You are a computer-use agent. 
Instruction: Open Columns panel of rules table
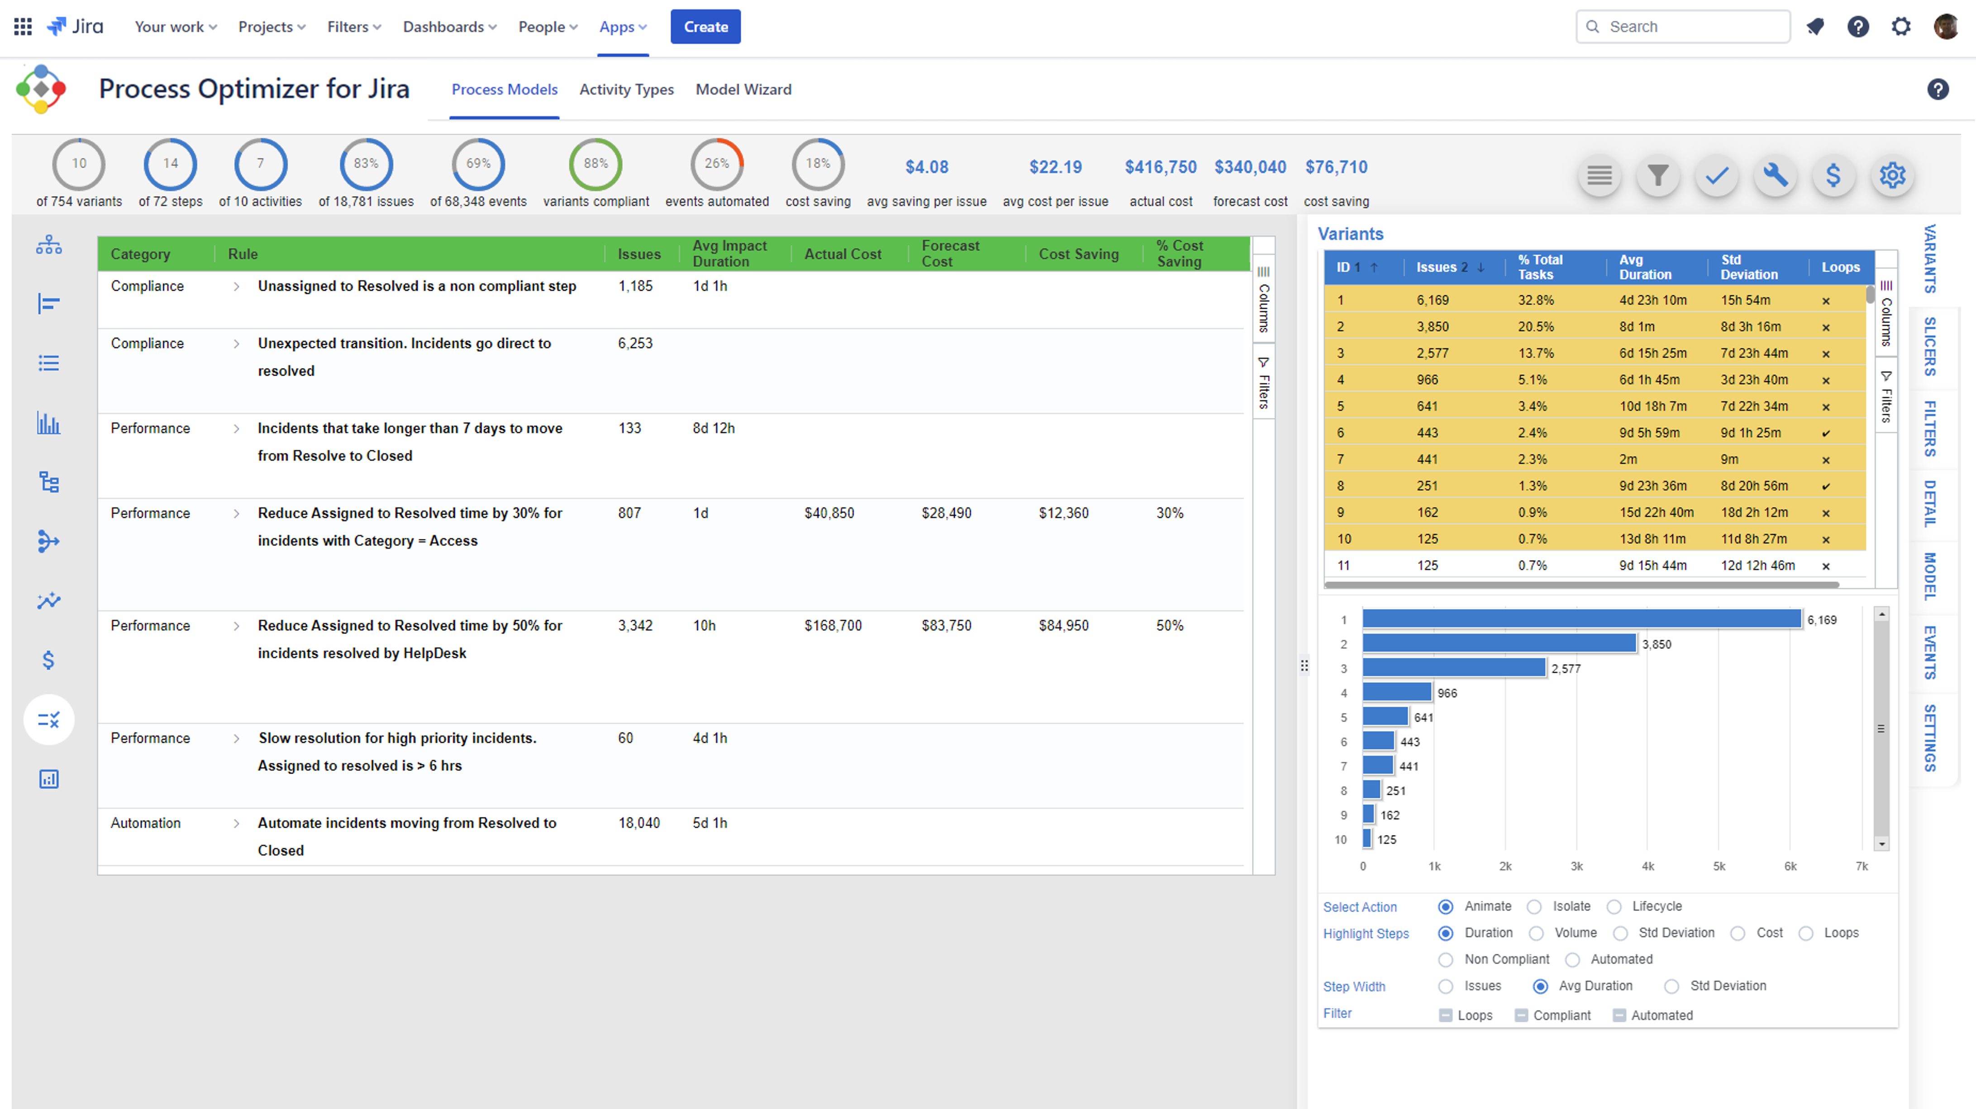click(x=1263, y=300)
